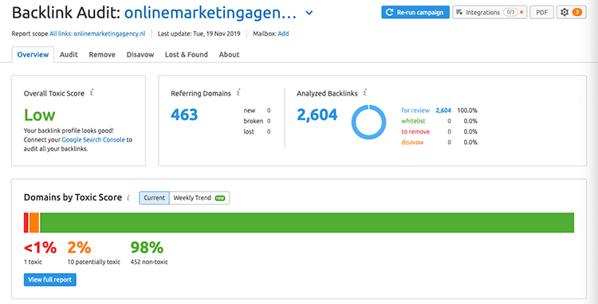
Task: Export report with the PDF button
Action: (x=542, y=12)
